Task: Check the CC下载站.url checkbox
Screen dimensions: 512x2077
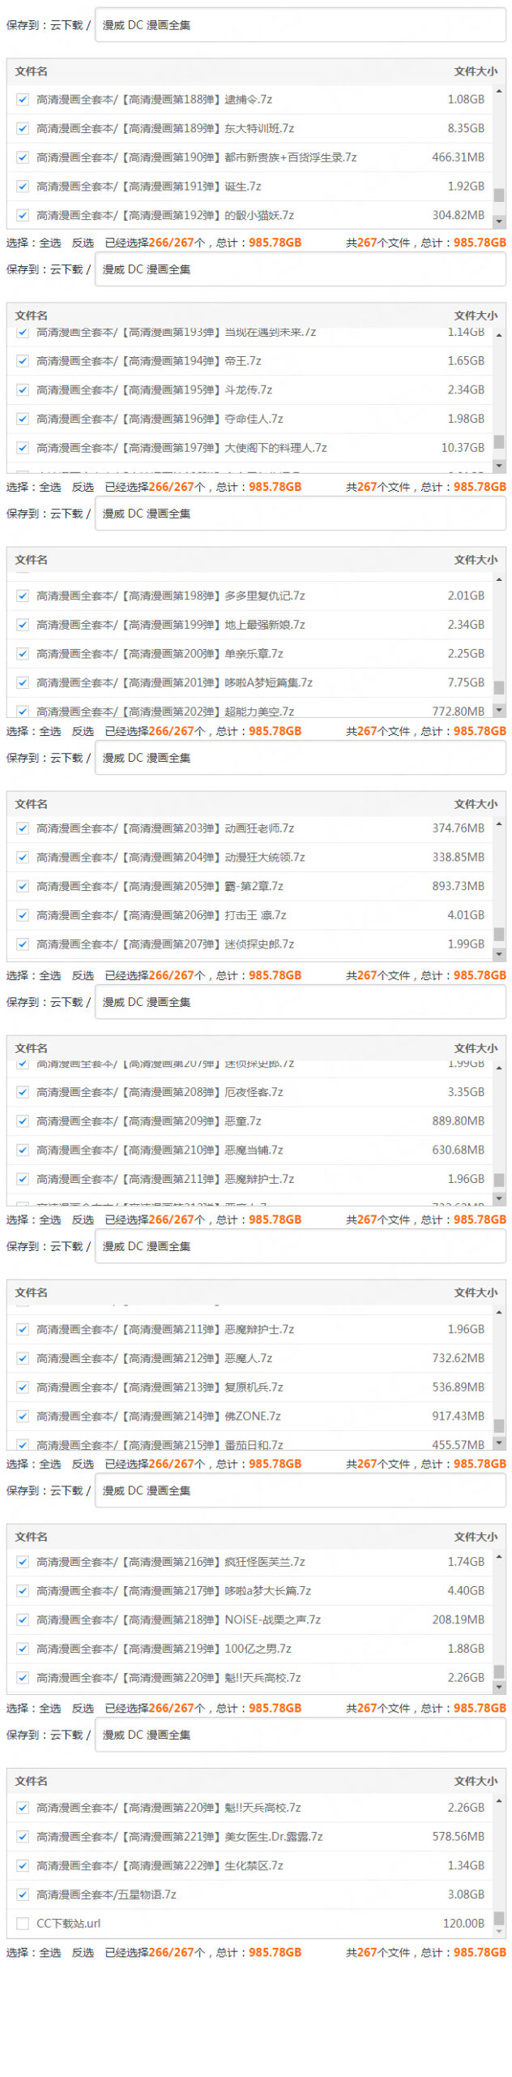Action: [x=23, y=1924]
